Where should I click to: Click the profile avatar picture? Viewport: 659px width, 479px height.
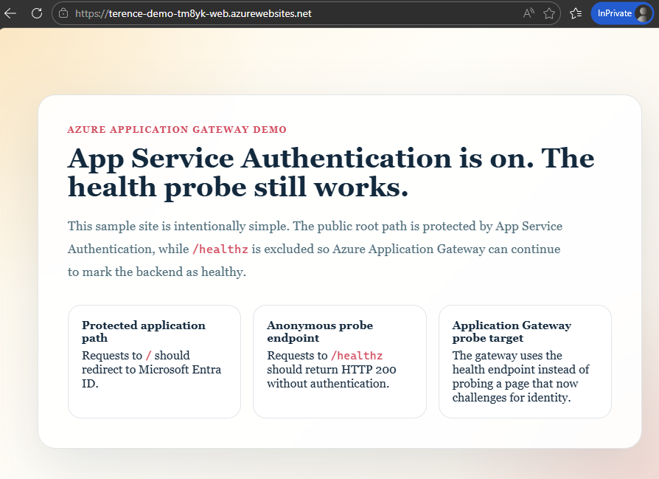tap(643, 13)
